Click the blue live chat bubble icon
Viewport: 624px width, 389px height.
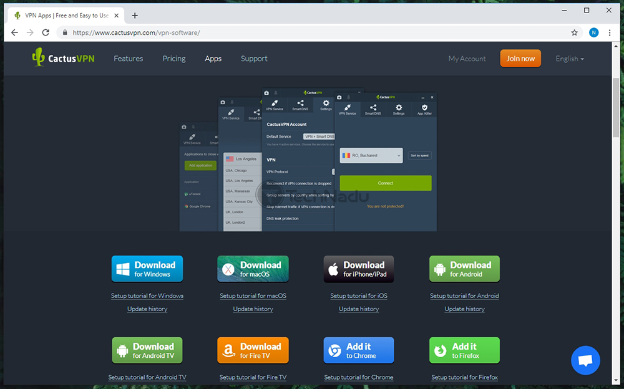coord(585,360)
